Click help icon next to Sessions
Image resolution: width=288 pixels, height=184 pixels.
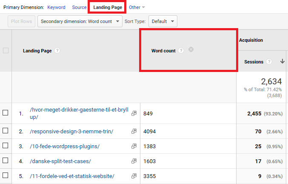click(x=269, y=62)
